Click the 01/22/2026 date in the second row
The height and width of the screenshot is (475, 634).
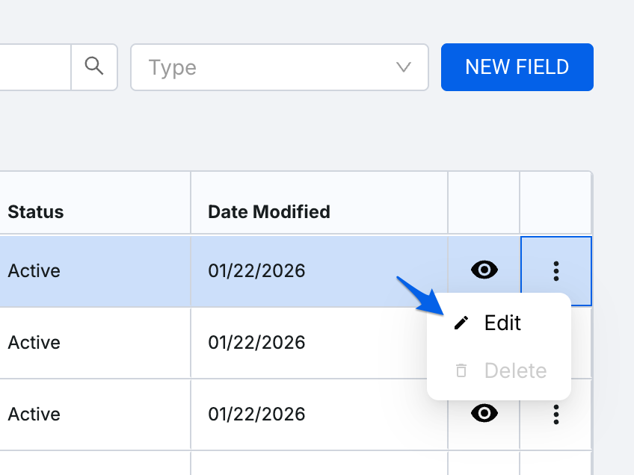pyautogui.click(x=256, y=342)
